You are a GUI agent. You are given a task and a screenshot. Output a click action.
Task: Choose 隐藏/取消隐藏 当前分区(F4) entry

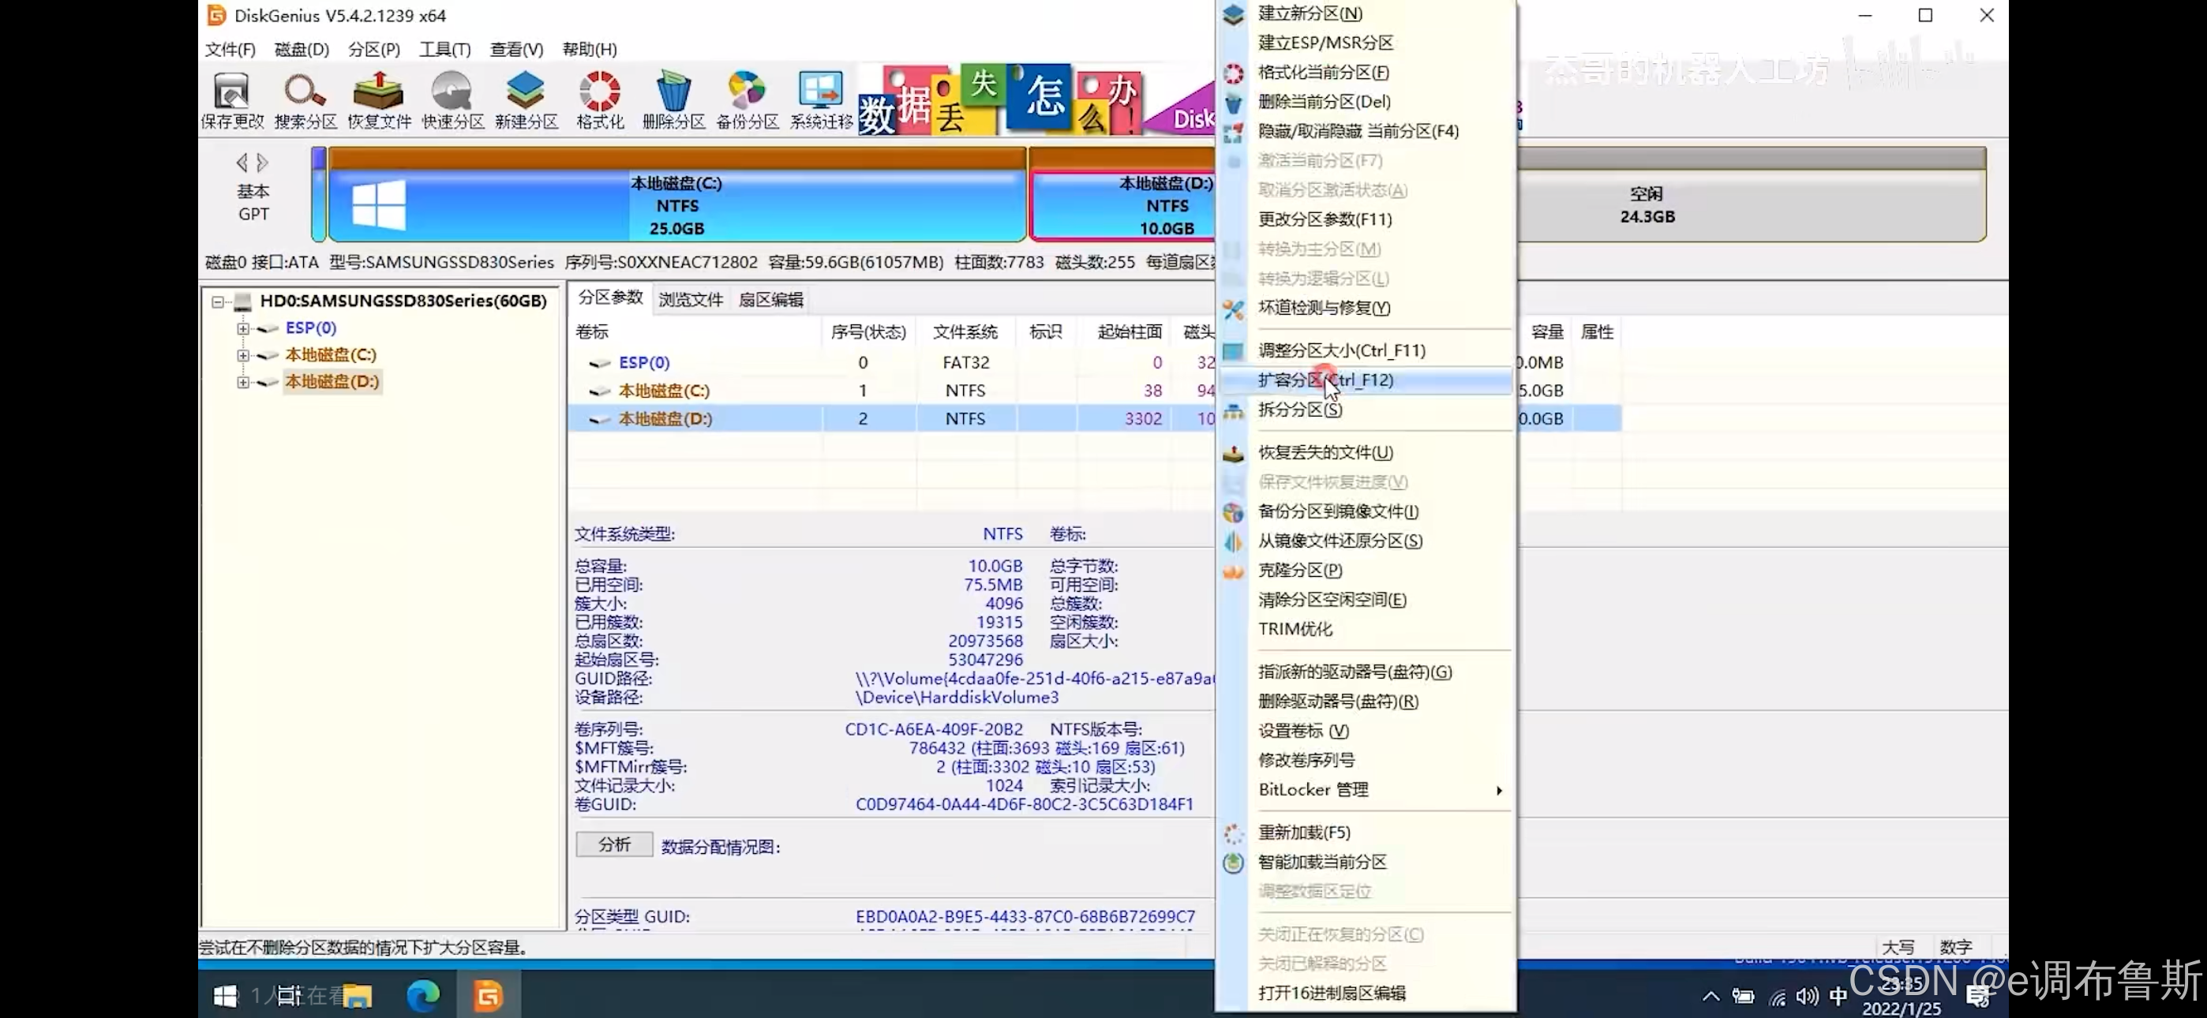pyautogui.click(x=1366, y=131)
